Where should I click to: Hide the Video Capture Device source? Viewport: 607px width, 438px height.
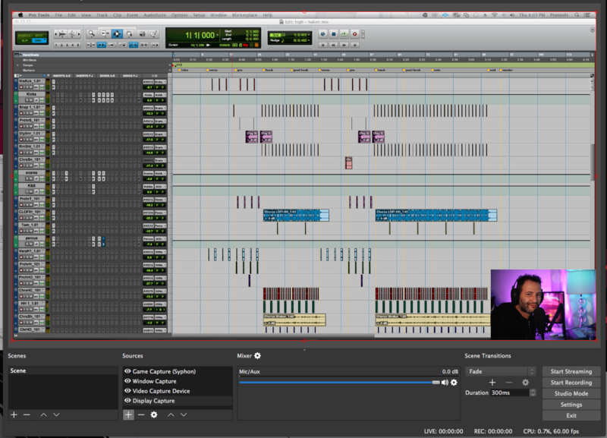click(x=127, y=391)
